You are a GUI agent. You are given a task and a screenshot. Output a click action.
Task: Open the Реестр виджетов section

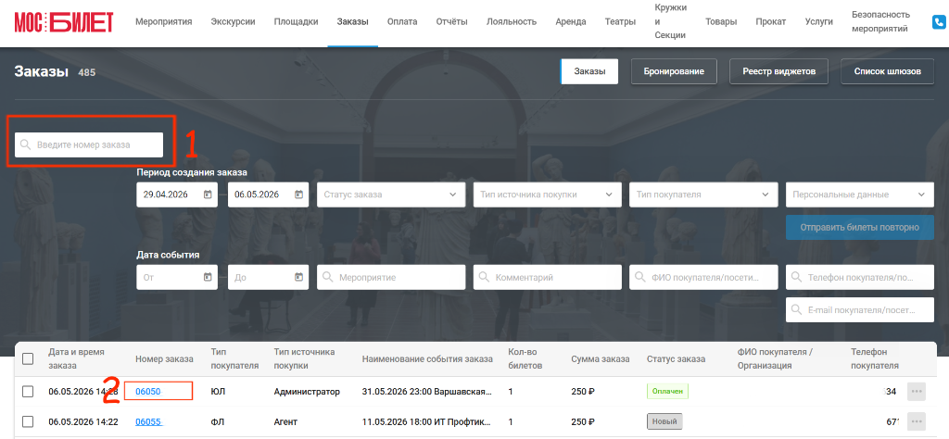click(778, 71)
